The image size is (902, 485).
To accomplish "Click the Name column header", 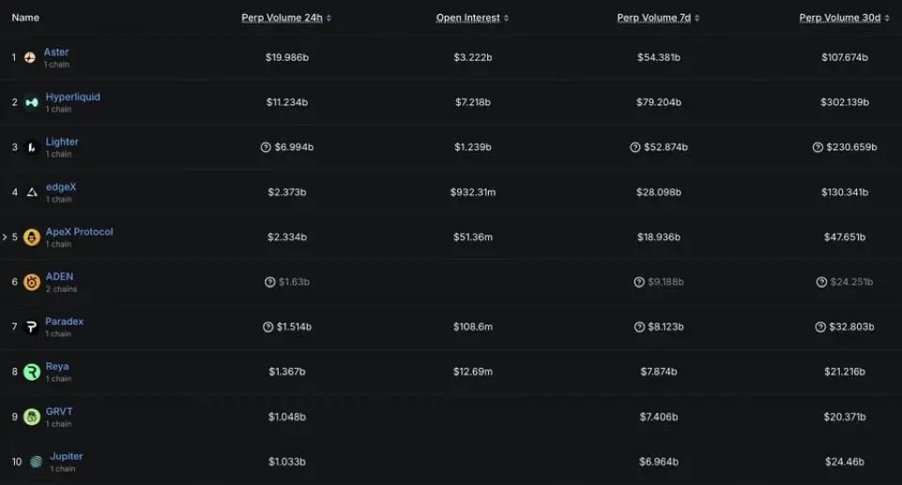I will [25, 18].
